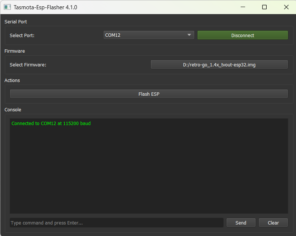The height and width of the screenshot is (236, 296).
Task: Click the 'Connected to COM12 at 115200 baud' message
Action: coord(51,123)
